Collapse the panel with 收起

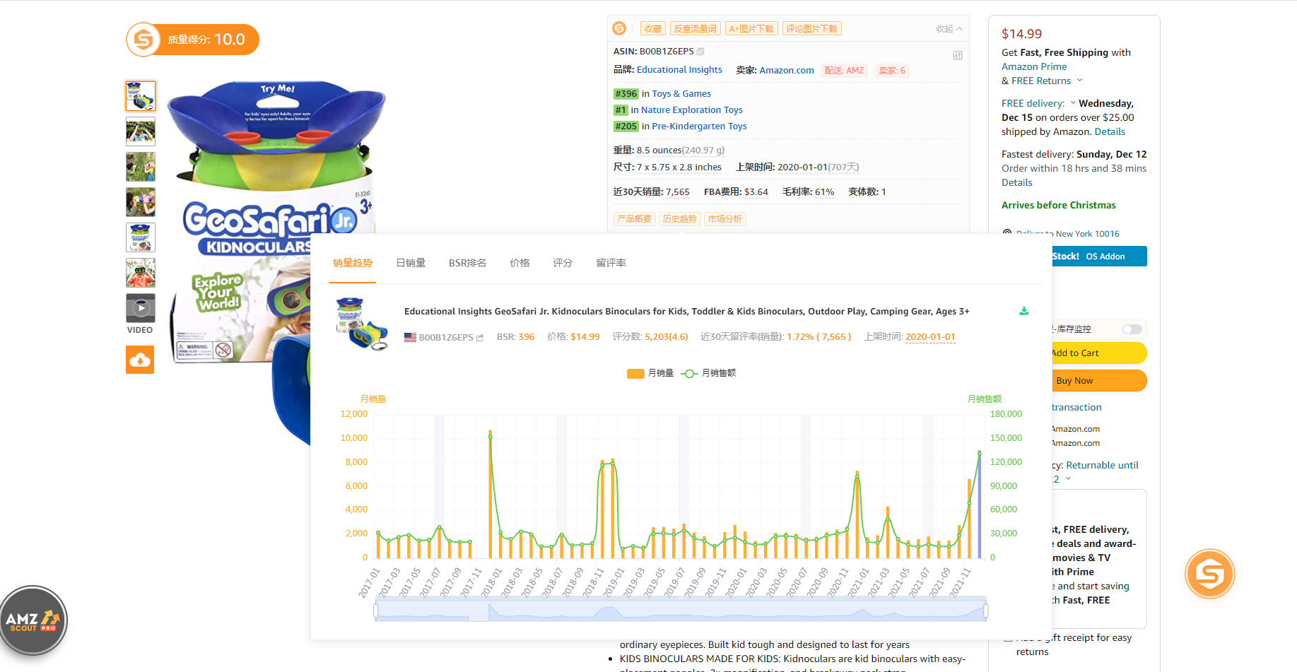(949, 29)
